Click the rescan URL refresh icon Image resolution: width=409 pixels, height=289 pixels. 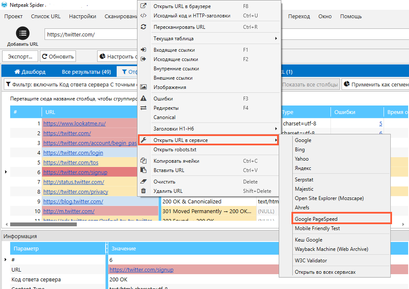pyautogui.click(x=143, y=27)
